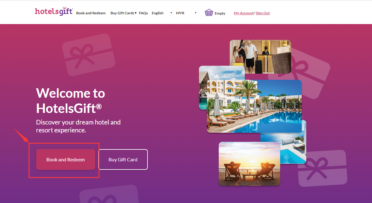Go to My Account link
The image size is (372, 203).
pos(244,13)
